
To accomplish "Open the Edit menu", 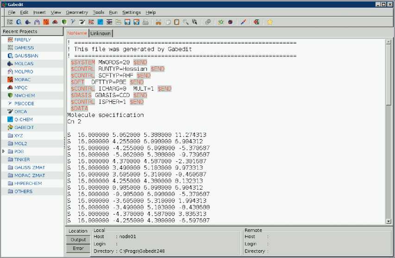I will (24, 12).
